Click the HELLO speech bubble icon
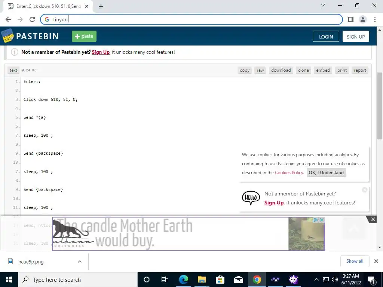This screenshot has width=383, height=287. 251,198
